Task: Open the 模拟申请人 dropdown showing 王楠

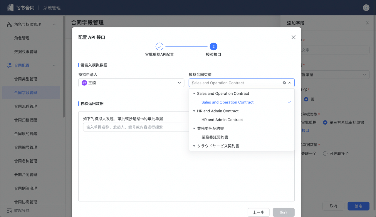Action: coord(131,83)
